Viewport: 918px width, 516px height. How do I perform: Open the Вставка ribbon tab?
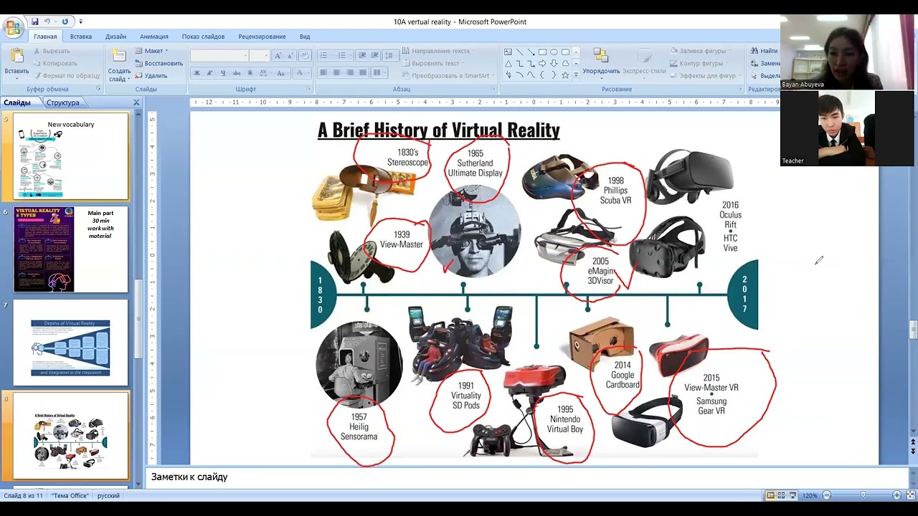tap(81, 37)
